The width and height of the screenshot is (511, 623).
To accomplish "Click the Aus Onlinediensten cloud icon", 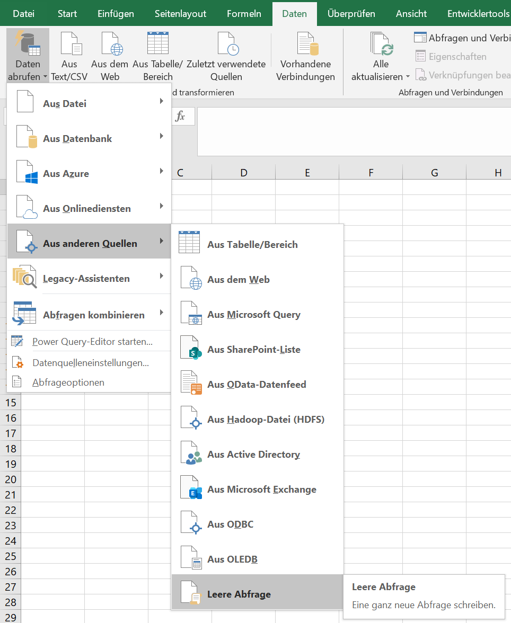I will (27, 207).
